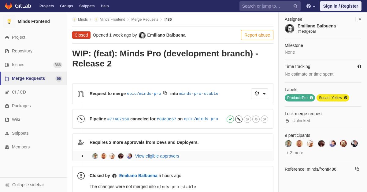Click the Closed status badge

[x=81, y=35]
